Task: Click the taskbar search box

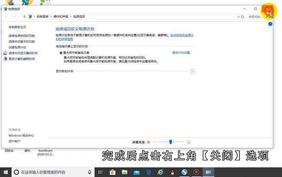Action: 53,172
